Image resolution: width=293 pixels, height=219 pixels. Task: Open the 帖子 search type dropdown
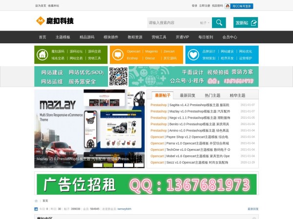pyautogui.click(x=205, y=23)
